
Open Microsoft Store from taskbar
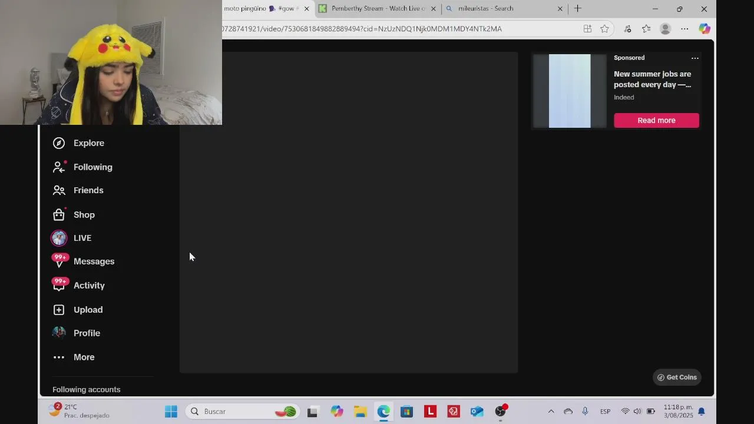click(x=407, y=412)
